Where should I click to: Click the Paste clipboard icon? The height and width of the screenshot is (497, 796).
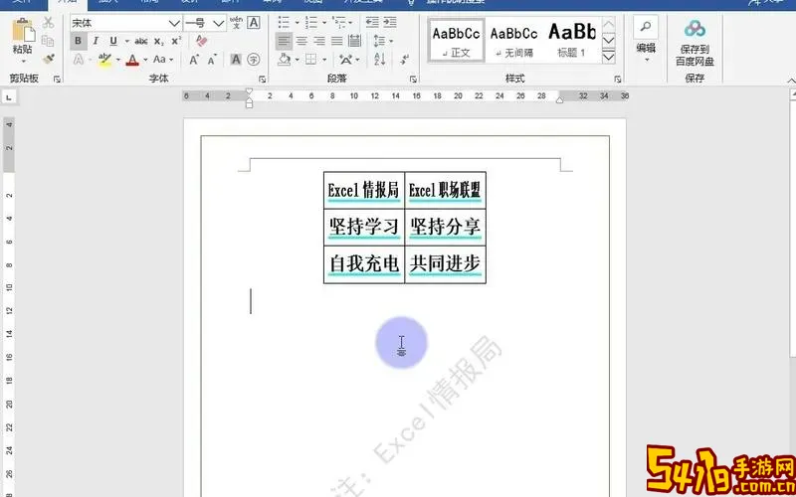(23, 31)
